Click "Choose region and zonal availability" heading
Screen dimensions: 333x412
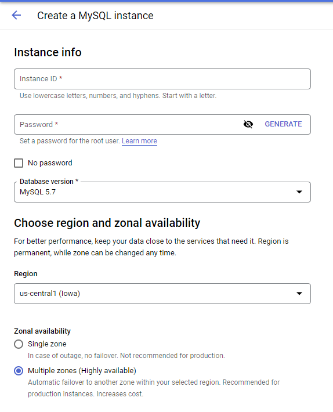(107, 223)
